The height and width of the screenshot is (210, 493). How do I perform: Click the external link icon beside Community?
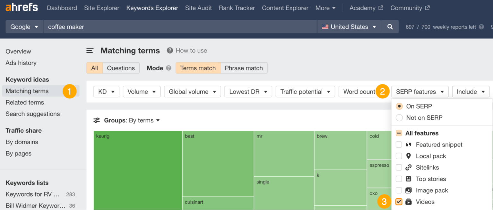tap(427, 7)
